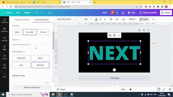The image size is (173, 97).
Task: Change text alignment
Action: click(111, 19)
